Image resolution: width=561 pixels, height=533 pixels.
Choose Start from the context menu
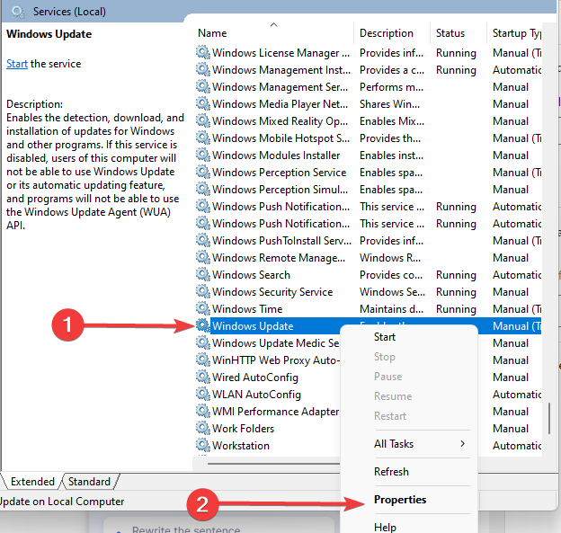coord(385,337)
